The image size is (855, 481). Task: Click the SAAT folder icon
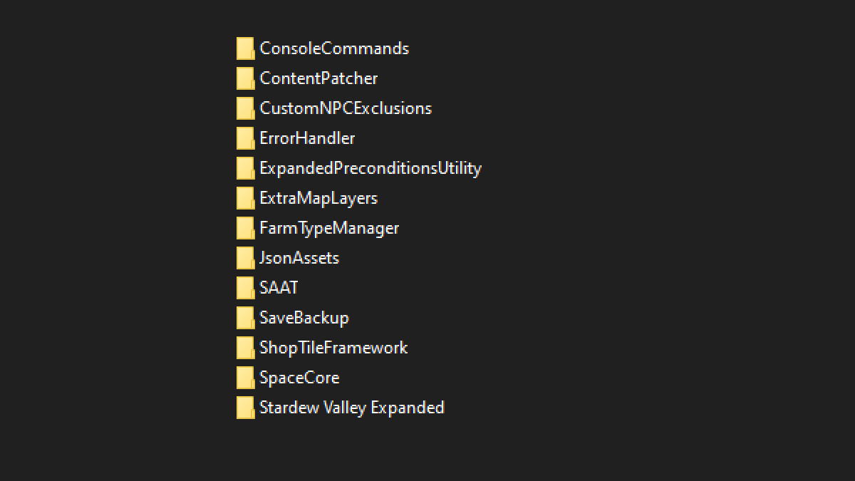(x=245, y=288)
